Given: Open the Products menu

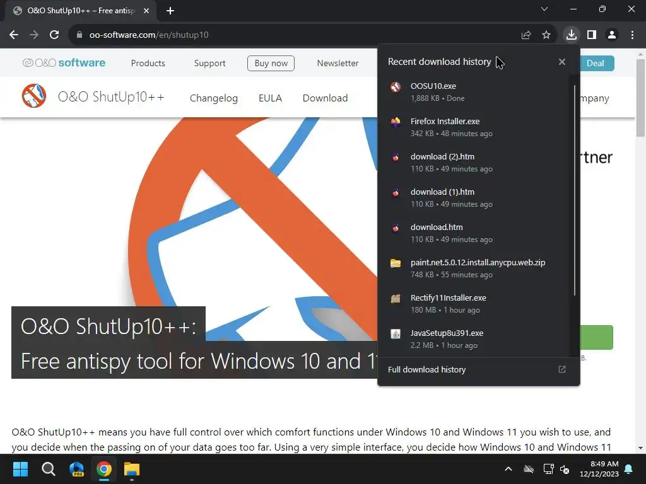Looking at the screenshot, I should (148, 63).
